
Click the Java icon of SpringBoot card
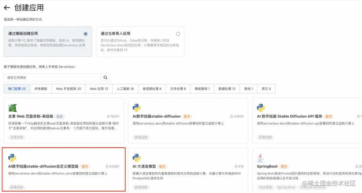click(260, 158)
